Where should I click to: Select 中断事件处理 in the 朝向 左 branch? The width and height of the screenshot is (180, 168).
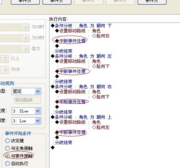pyautogui.click(x=70, y=71)
